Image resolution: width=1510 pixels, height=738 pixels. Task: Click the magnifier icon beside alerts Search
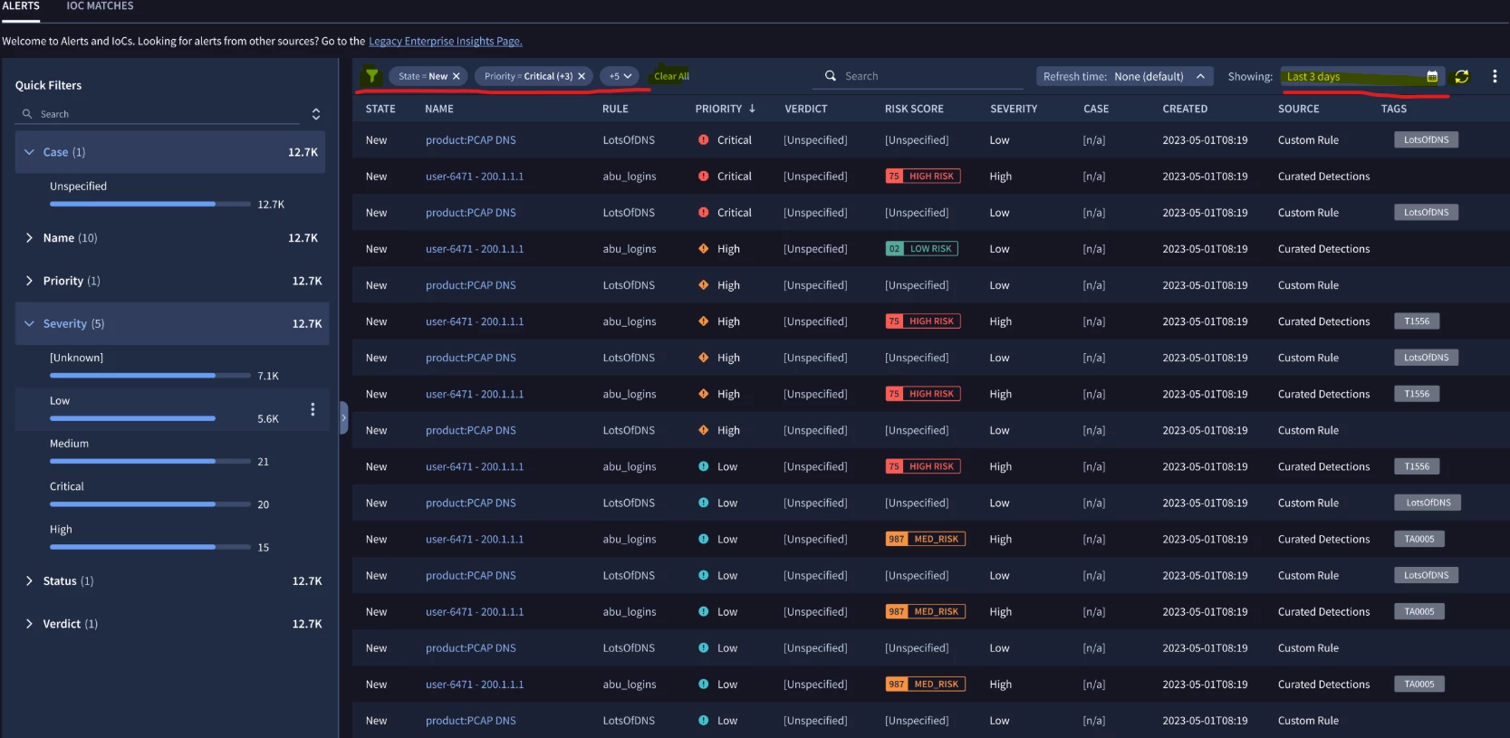830,76
